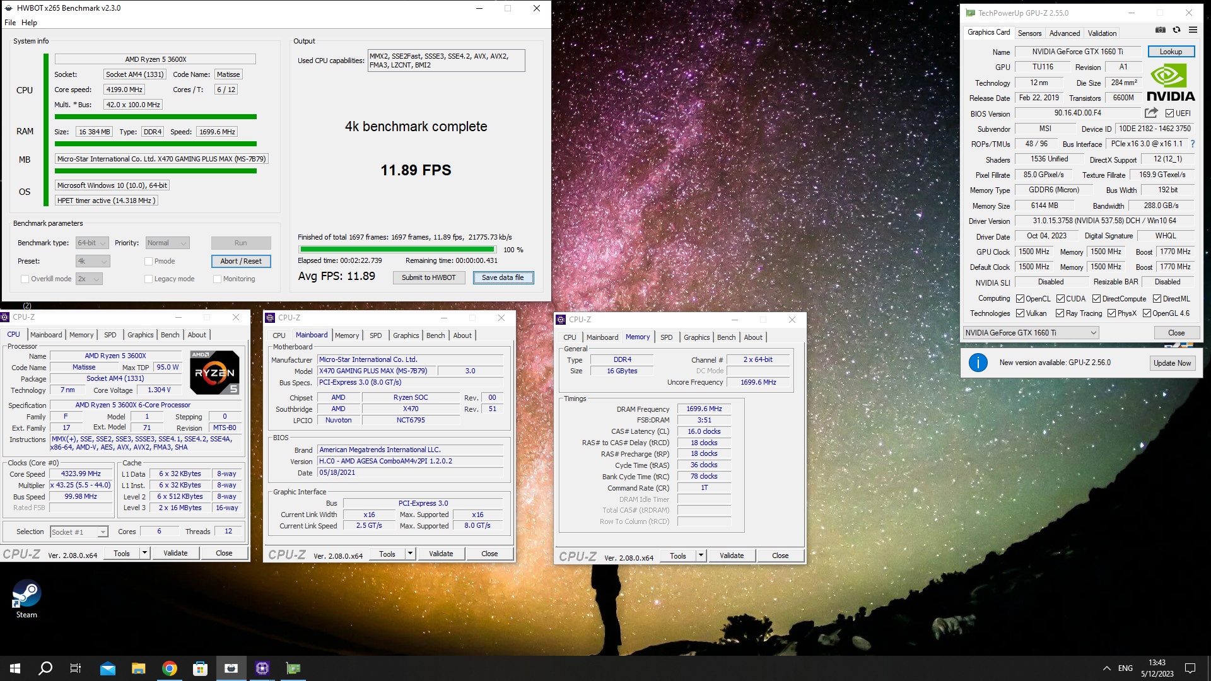Open the GPU-Z hamburger menu icon

(1193, 30)
